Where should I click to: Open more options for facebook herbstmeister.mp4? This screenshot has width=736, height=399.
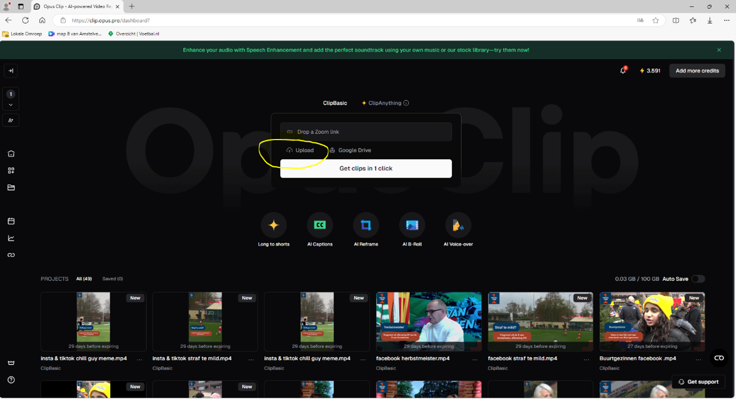(475, 360)
